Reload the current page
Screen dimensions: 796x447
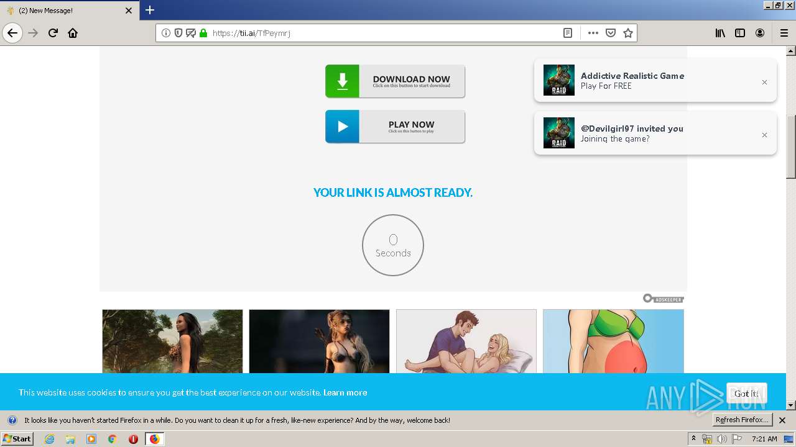[53, 33]
